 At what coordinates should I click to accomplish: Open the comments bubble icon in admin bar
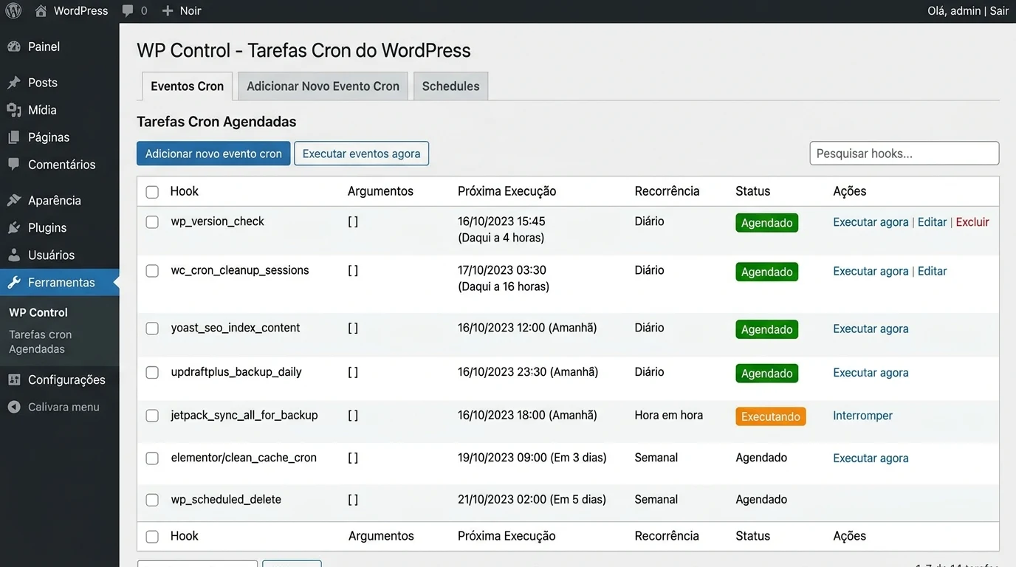click(128, 11)
